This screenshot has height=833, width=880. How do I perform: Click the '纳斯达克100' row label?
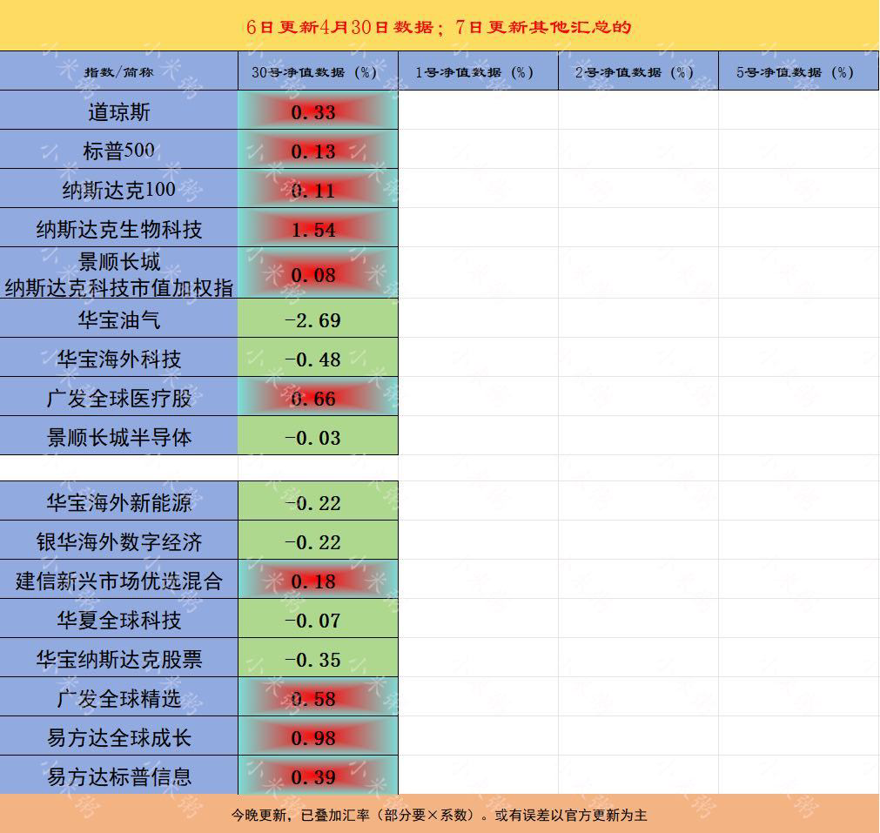[119, 189]
